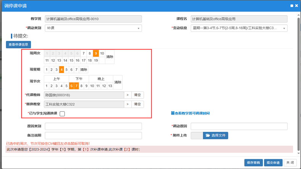Screen dimensions: 301x169
Task: Click 保存草稿 button
Action: [x=254, y=163]
